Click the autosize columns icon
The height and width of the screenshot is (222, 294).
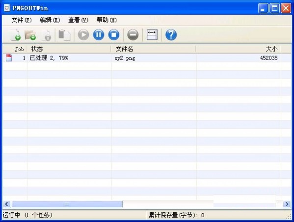pyautogui.click(x=152, y=35)
